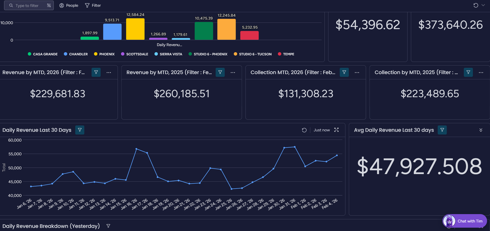This screenshot has height=231, width=490.
Task: Open the dropdown arrow next to top refresh icon
Action: (x=483, y=5)
